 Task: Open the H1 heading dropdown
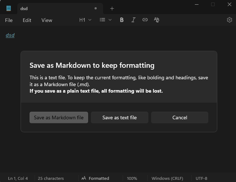click(x=85, y=20)
